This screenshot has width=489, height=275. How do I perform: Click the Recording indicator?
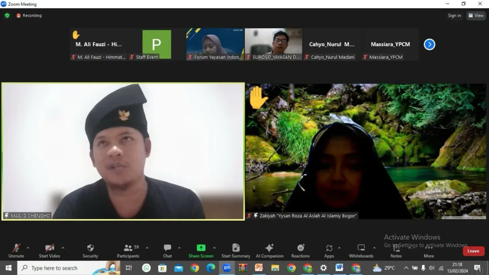(x=29, y=15)
